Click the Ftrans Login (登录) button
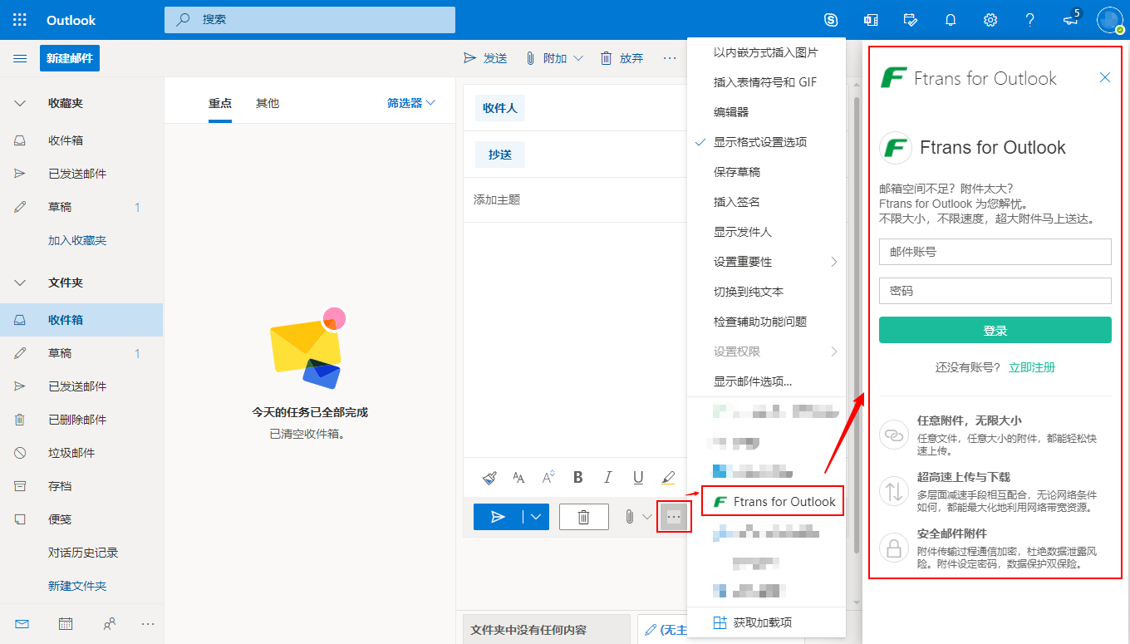 tap(995, 330)
